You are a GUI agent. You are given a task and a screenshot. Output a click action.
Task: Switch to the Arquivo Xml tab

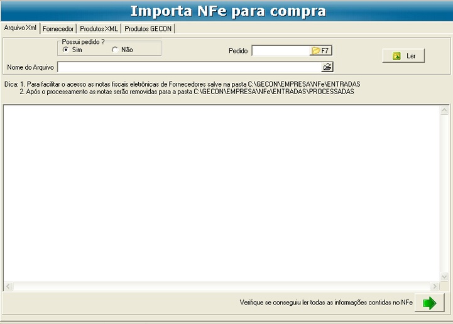pos(20,28)
